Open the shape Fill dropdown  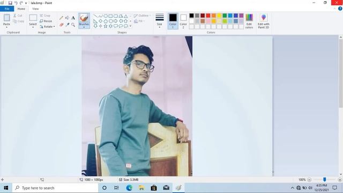tap(139, 21)
